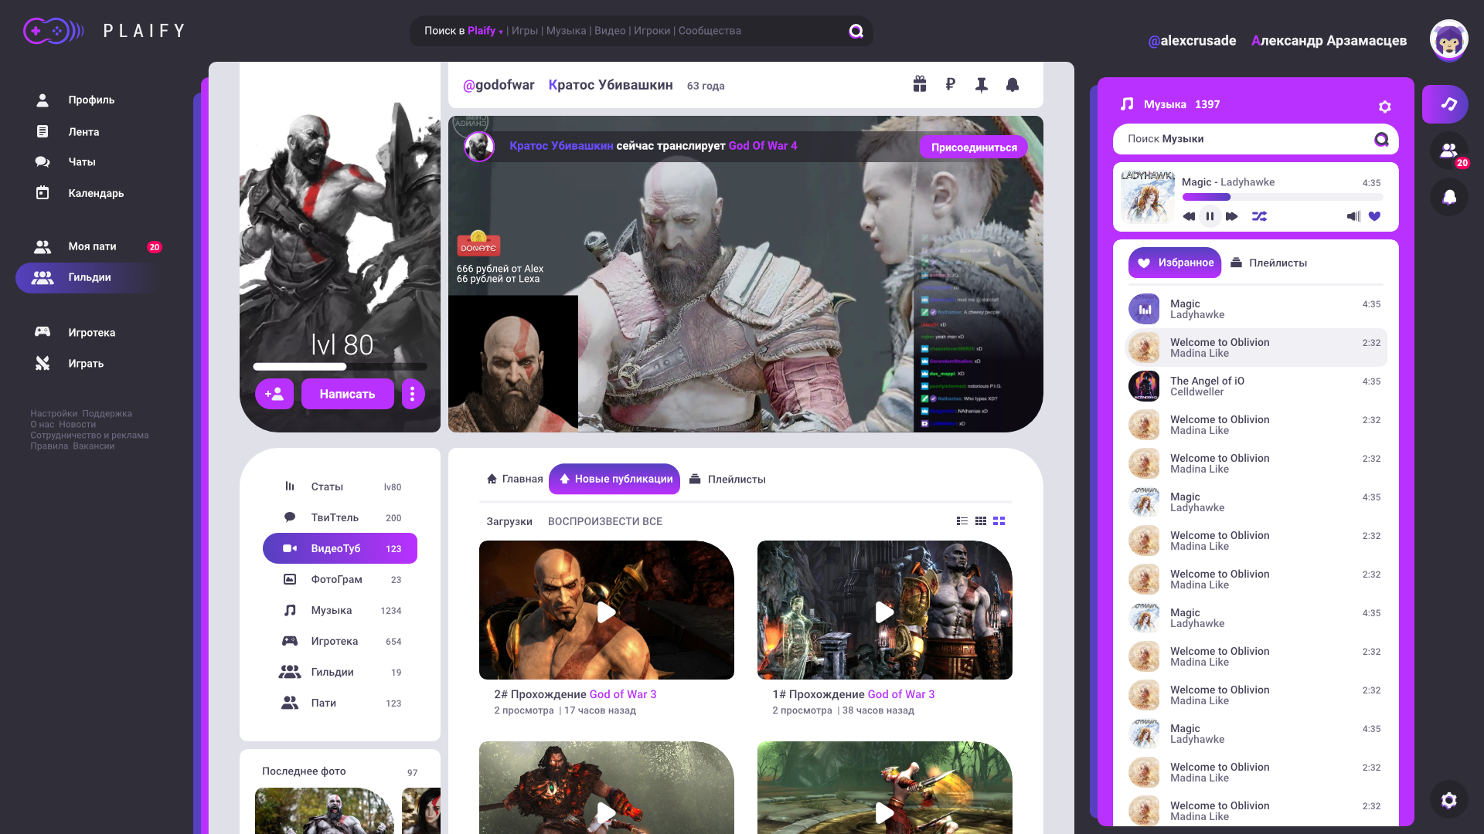The height and width of the screenshot is (834, 1484).
Task: Open the three-dot more options button
Action: [413, 394]
